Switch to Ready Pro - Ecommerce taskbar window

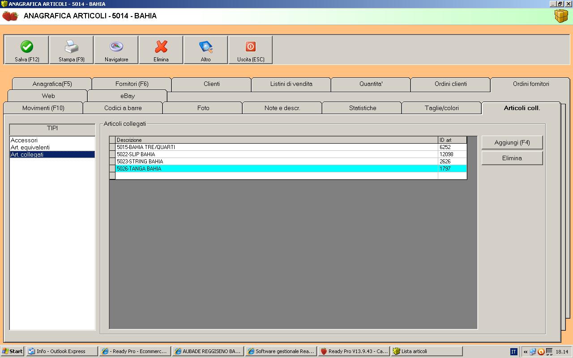[135, 351]
